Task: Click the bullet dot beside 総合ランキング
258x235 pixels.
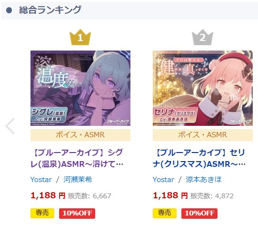Action: pyautogui.click(x=9, y=10)
